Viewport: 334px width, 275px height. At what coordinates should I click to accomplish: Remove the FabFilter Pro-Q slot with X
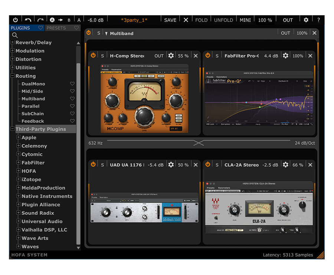[x=310, y=56]
